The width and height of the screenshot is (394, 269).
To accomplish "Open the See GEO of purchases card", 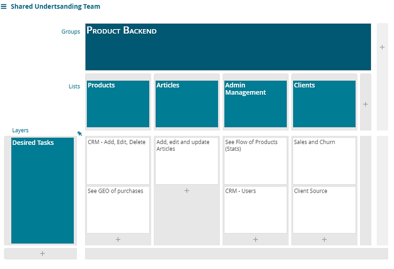I will 118,210.
